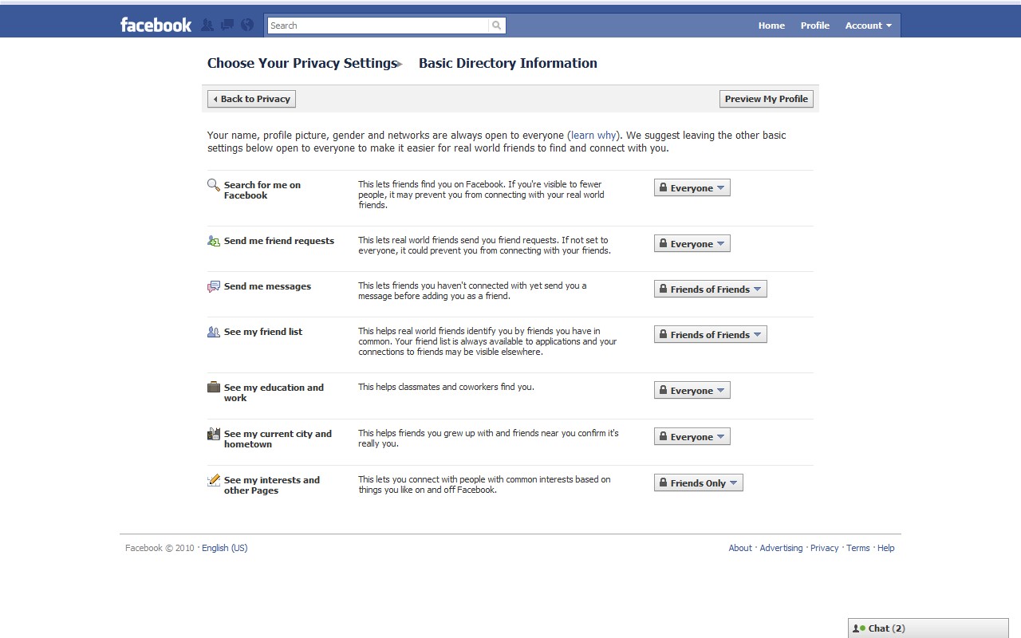Click the speech bubble icon beside Send me messages
Image resolution: width=1021 pixels, height=638 pixels.
click(213, 286)
